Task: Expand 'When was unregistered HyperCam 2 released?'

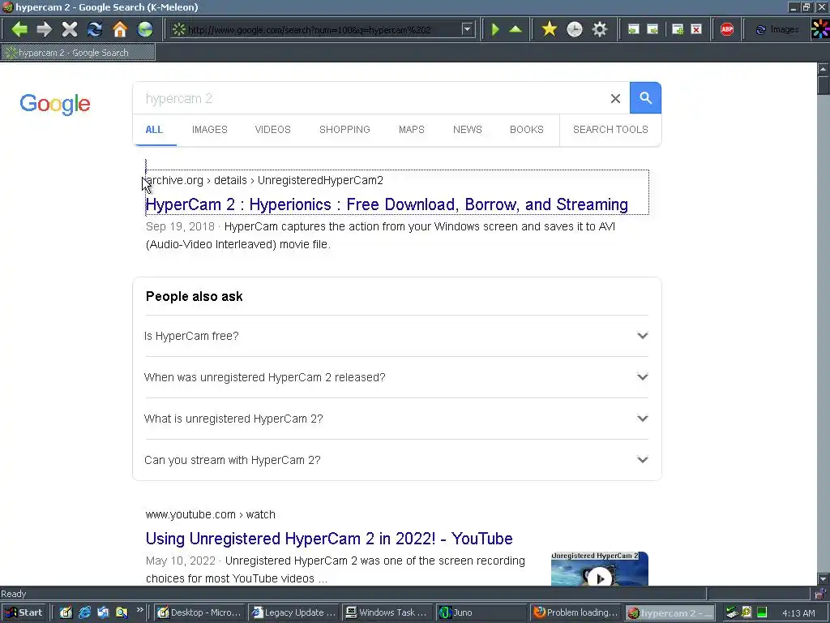Action: point(396,377)
